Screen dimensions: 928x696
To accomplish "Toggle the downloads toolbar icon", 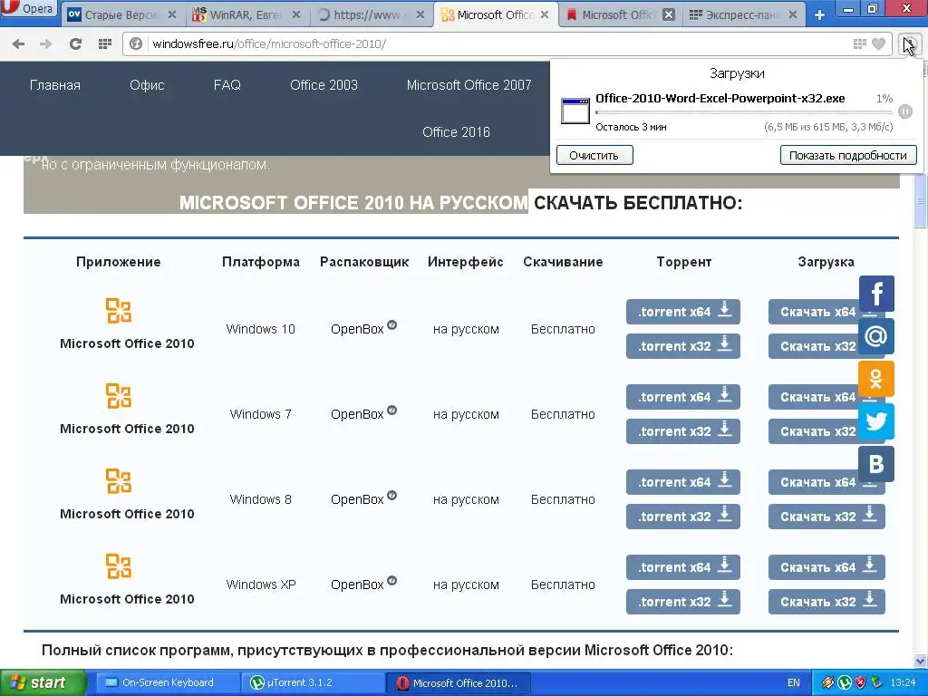I will coord(908,43).
